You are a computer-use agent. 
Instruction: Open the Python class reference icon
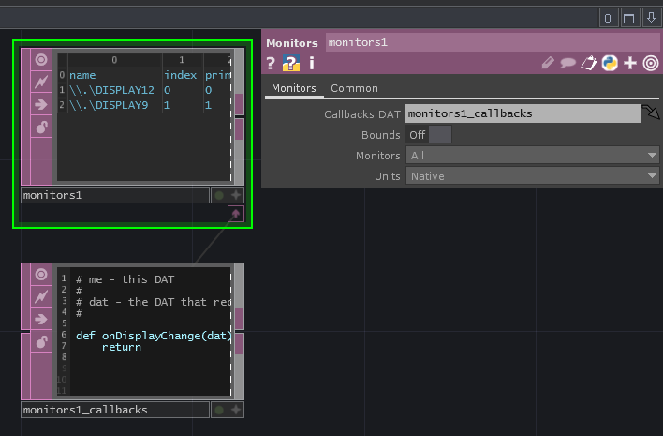[610, 63]
